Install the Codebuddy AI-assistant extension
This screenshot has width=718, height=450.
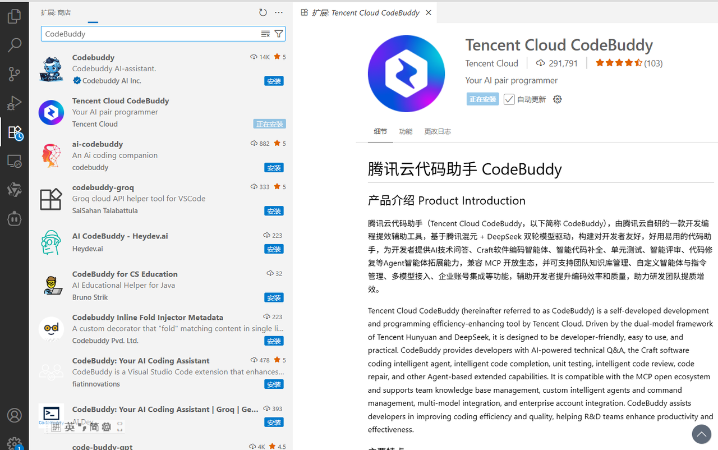[274, 81]
